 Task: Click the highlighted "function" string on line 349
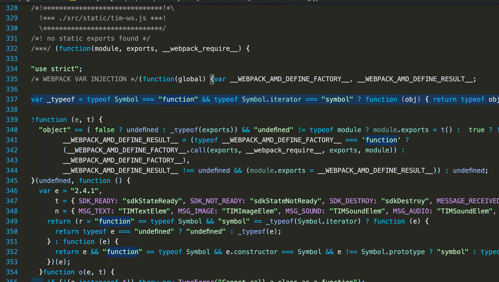pyautogui.click(x=114, y=221)
